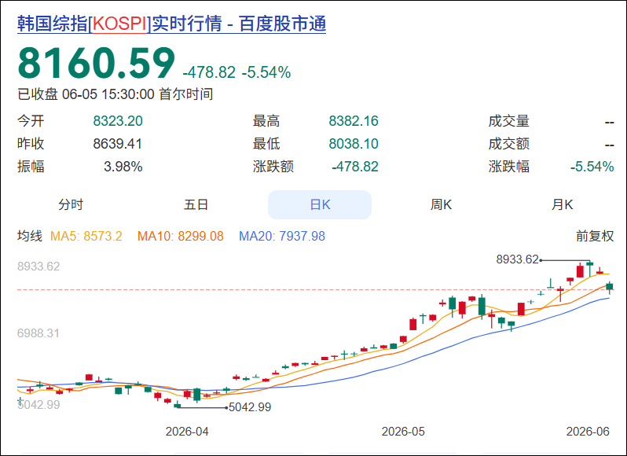Click the MA5: 8573.2 indicator
The width and height of the screenshot is (627, 456).
(x=86, y=236)
